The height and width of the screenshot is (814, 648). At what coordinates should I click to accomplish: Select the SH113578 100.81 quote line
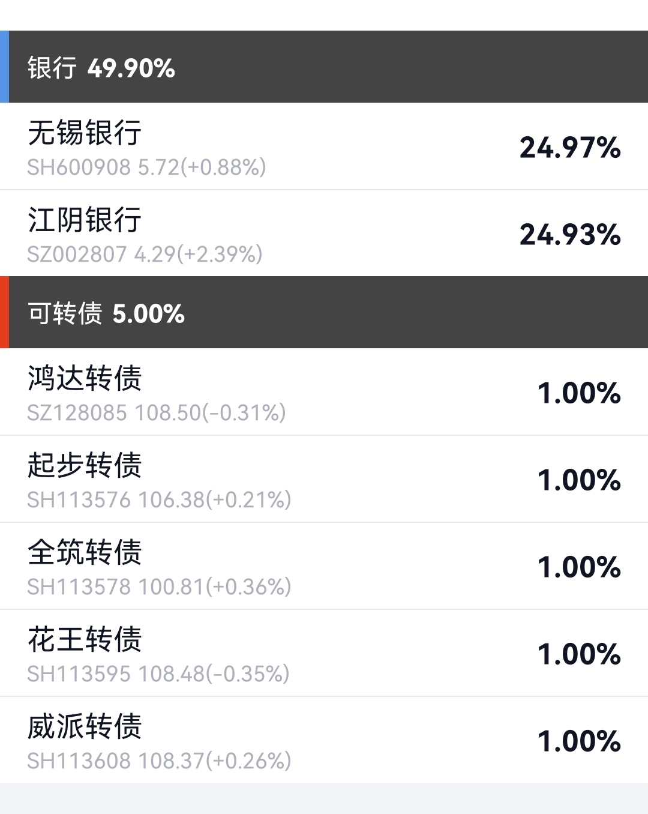point(159,587)
